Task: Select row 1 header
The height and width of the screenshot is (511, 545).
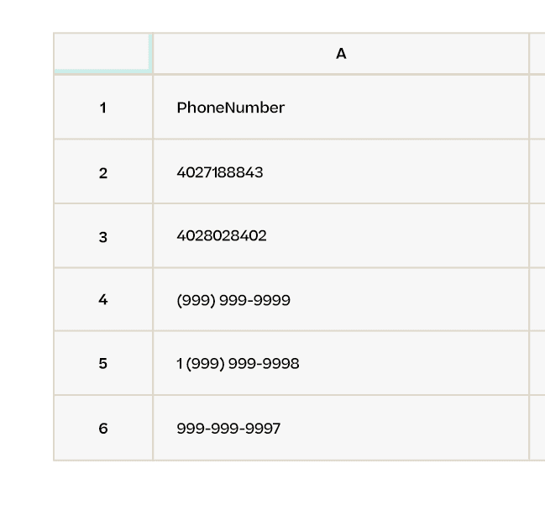Action: coord(103,108)
